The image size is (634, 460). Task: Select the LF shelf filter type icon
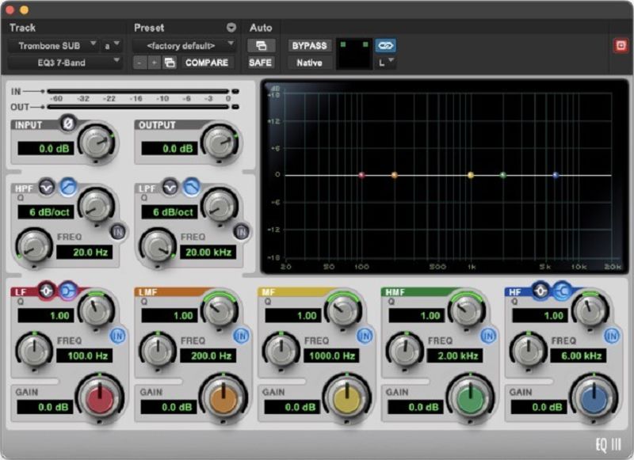click(68, 291)
